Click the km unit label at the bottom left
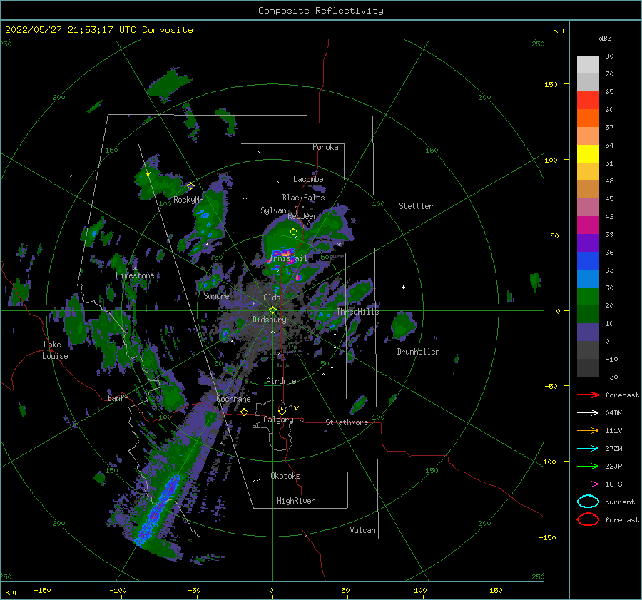 point(10,592)
